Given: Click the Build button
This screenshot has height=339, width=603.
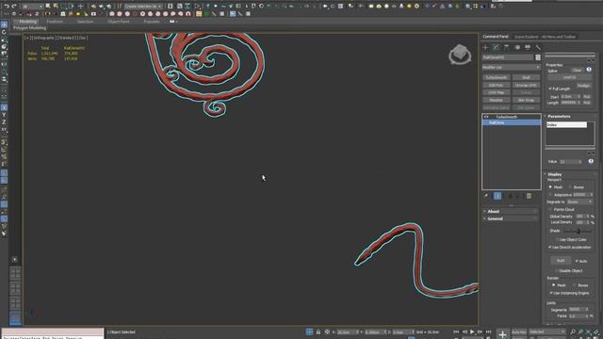Looking at the screenshot, I should (561, 261).
